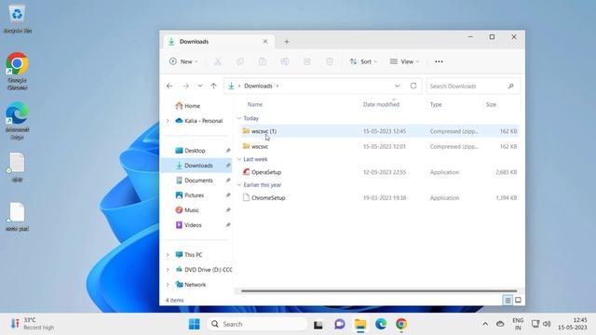596x335 pixels.
Task: Select the wscsvc zip file
Action: [379, 147]
